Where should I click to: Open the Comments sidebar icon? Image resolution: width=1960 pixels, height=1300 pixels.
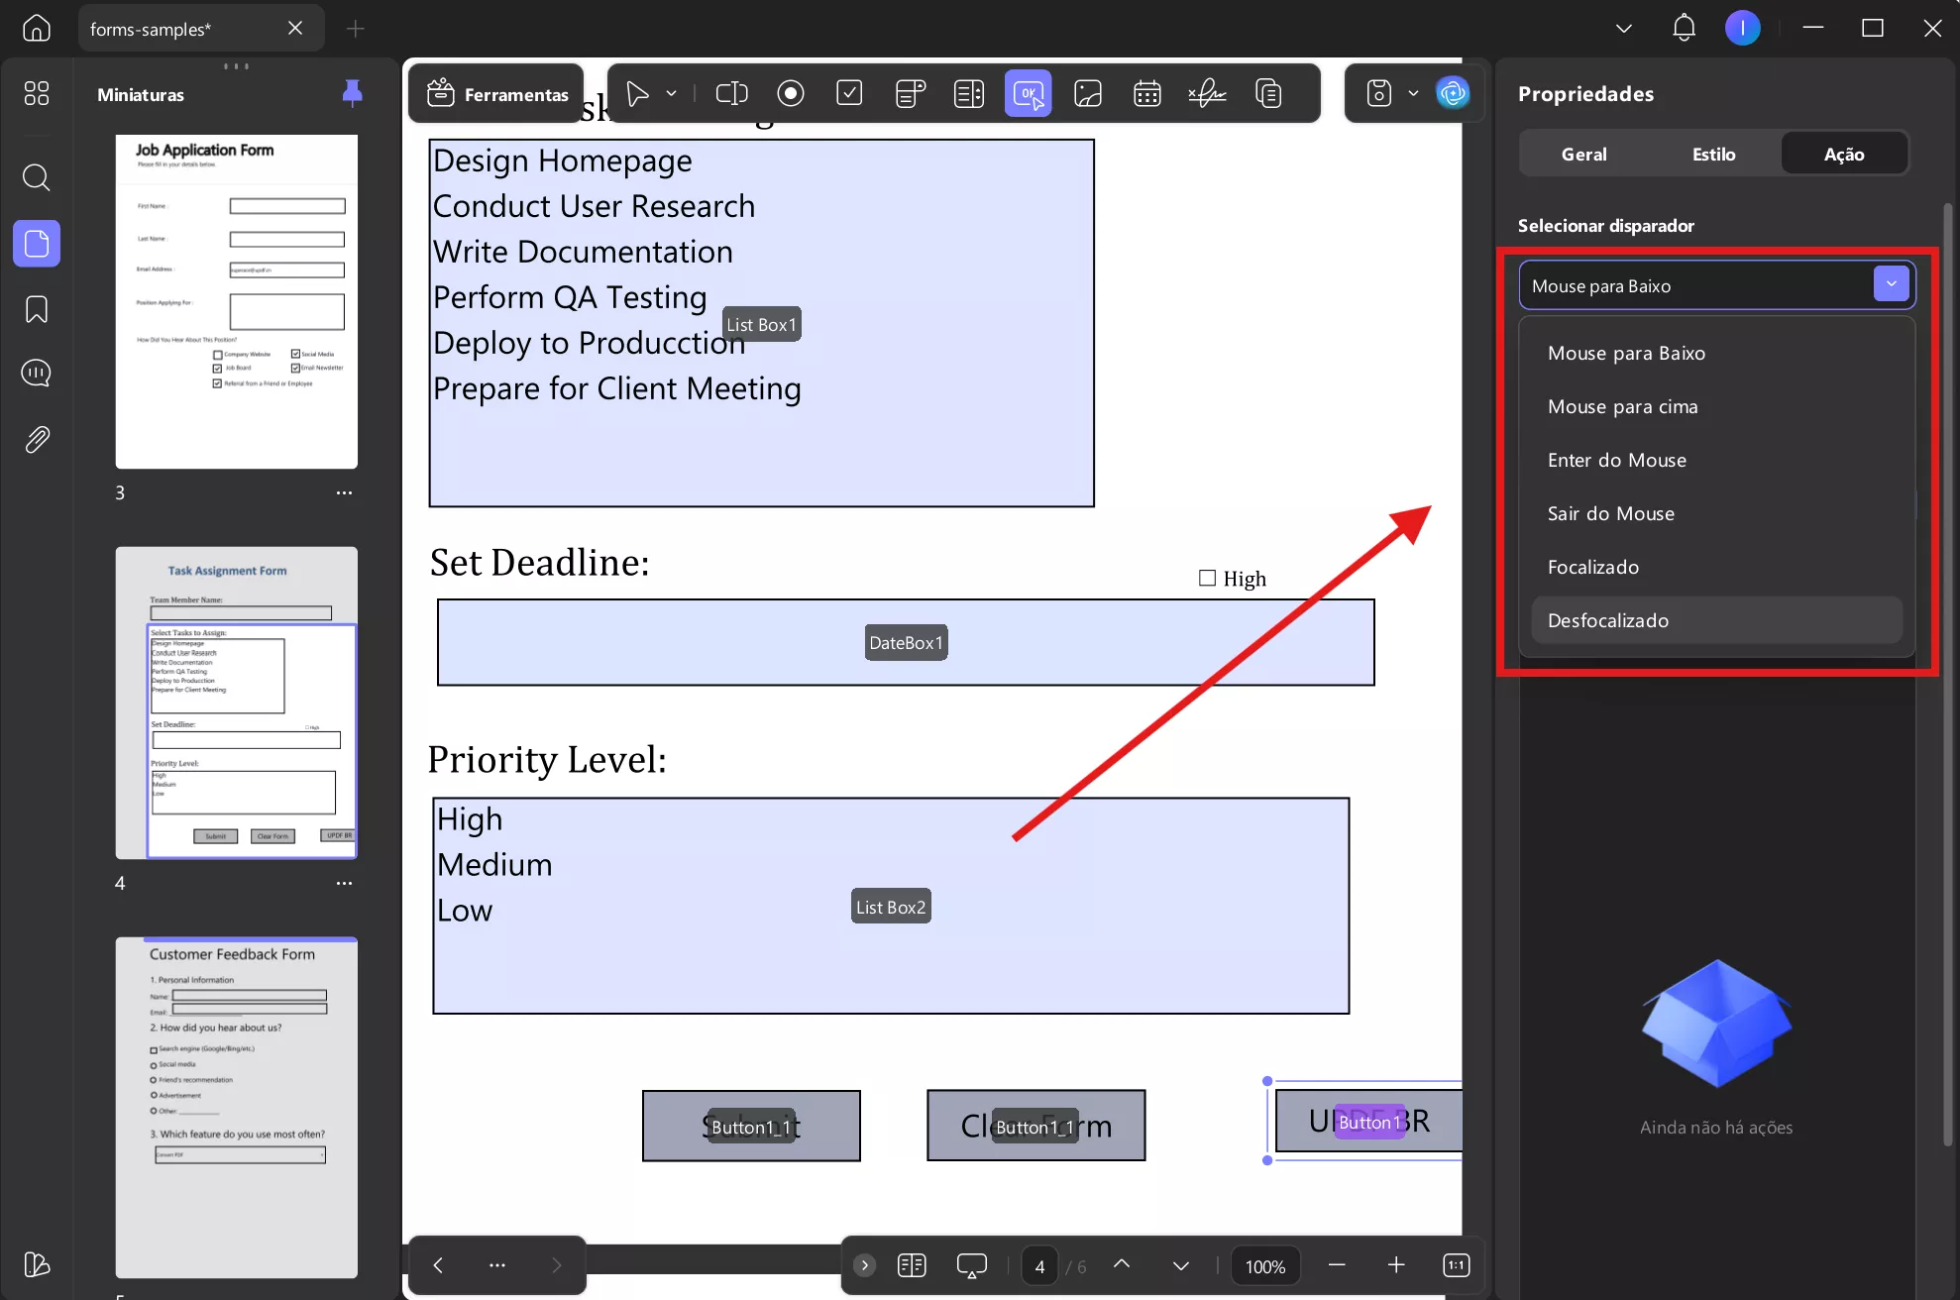click(37, 373)
